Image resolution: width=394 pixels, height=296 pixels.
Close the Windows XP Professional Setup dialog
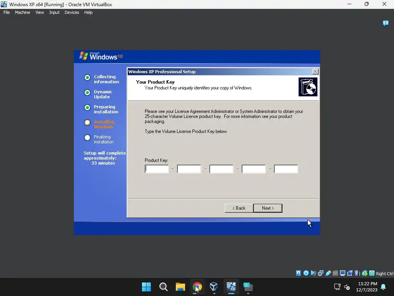pos(316,71)
